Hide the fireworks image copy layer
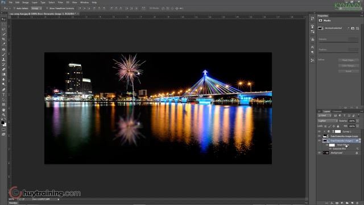Screen dimensions: 364x205 tap(320, 136)
